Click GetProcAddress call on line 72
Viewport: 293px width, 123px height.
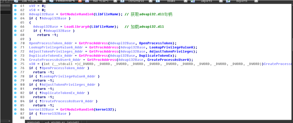[104, 51]
